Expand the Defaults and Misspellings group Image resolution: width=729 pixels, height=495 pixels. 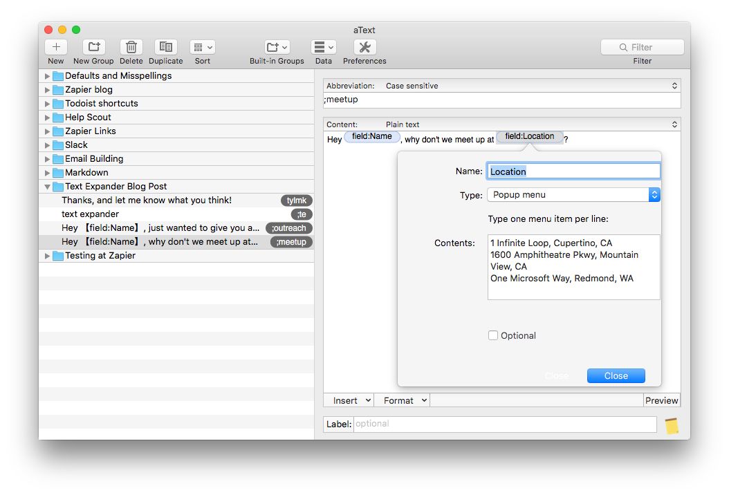pos(47,76)
